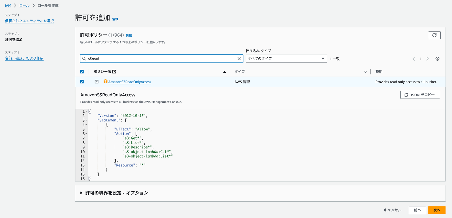Fold the statement object at line 4

[x=87, y=125]
